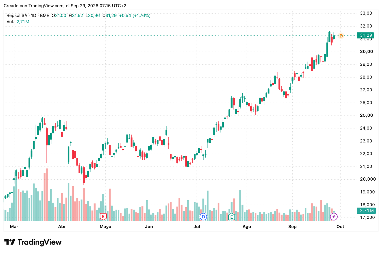Click the 20,000 price axis label

(367, 179)
